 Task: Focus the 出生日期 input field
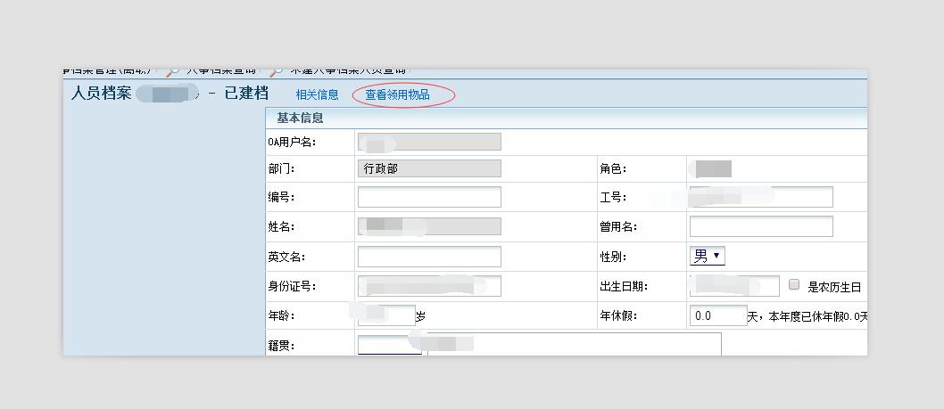click(x=734, y=286)
